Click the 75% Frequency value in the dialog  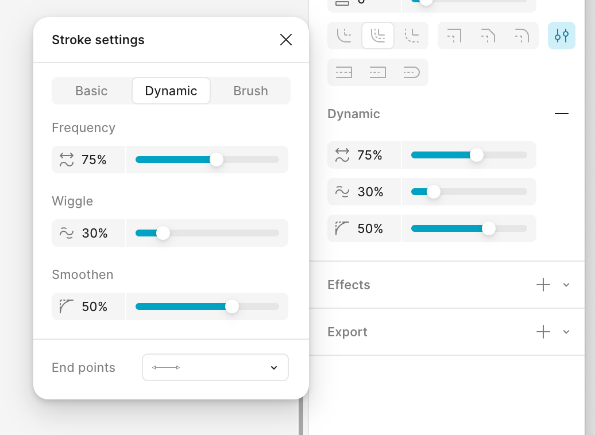[x=94, y=160]
